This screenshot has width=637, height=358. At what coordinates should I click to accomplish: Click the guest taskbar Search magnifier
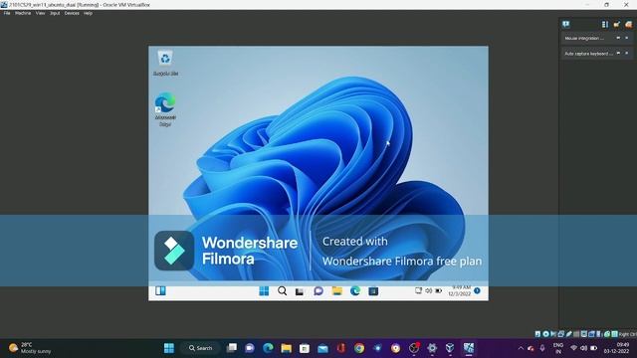click(x=282, y=291)
